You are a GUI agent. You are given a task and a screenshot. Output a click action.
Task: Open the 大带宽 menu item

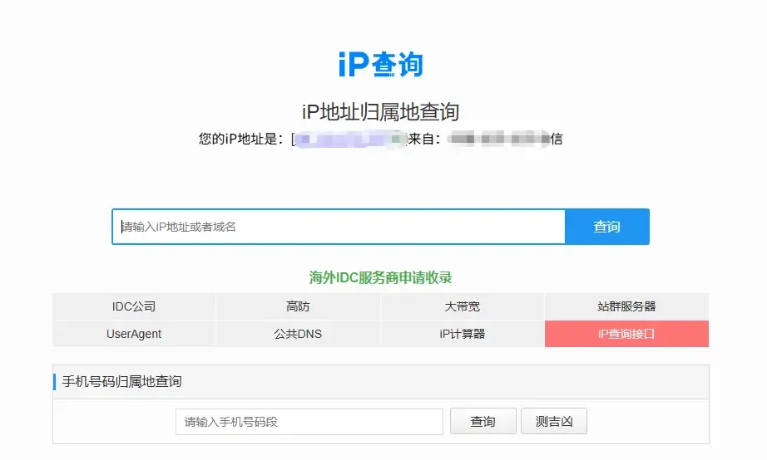(x=463, y=306)
